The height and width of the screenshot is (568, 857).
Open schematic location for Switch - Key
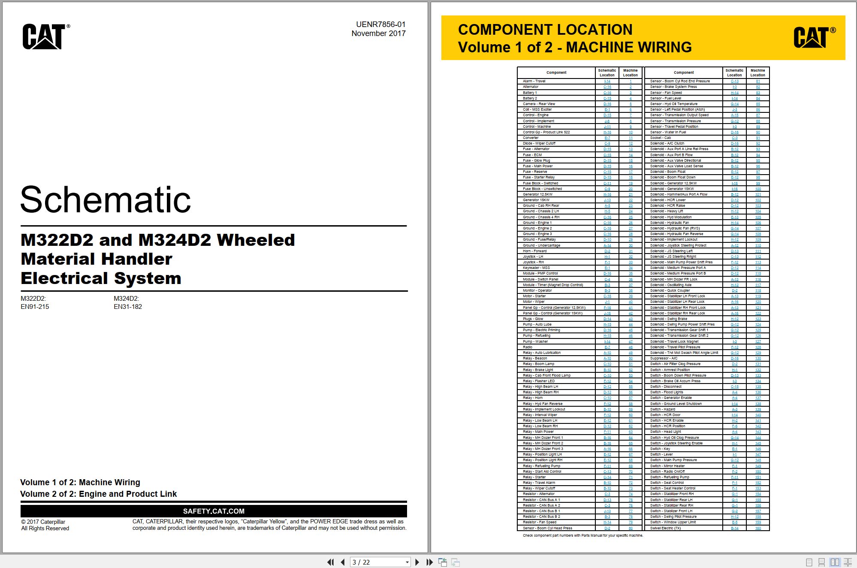coord(734,449)
